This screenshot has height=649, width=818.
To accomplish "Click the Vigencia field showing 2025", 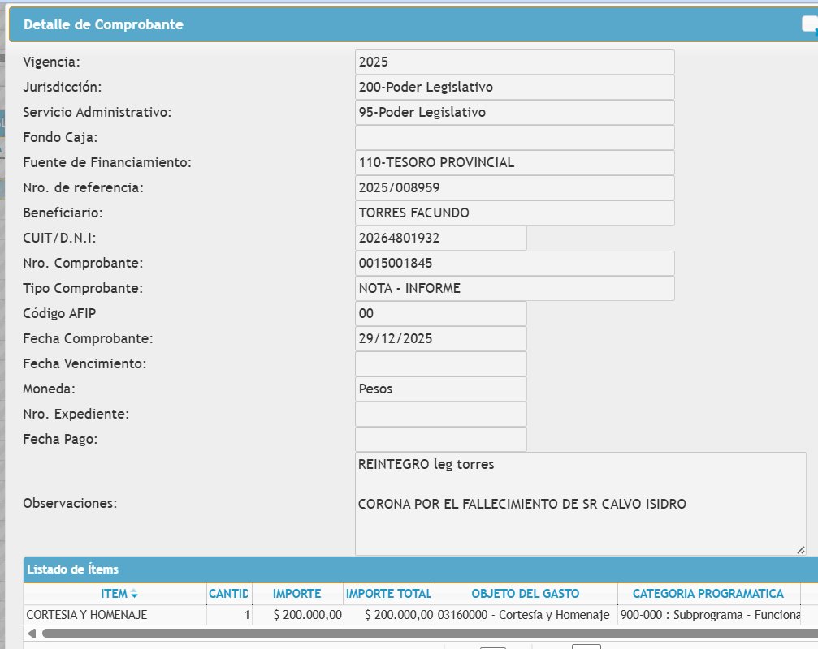I will [x=514, y=62].
